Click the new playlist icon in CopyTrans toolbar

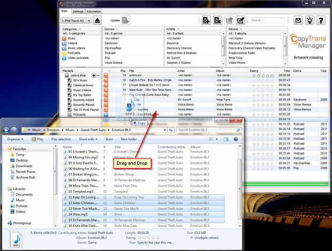click(229, 20)
